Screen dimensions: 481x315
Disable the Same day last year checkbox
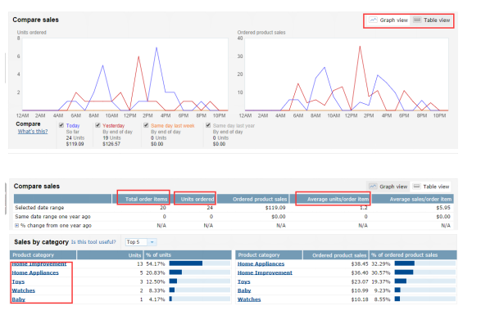pos(208,125)
